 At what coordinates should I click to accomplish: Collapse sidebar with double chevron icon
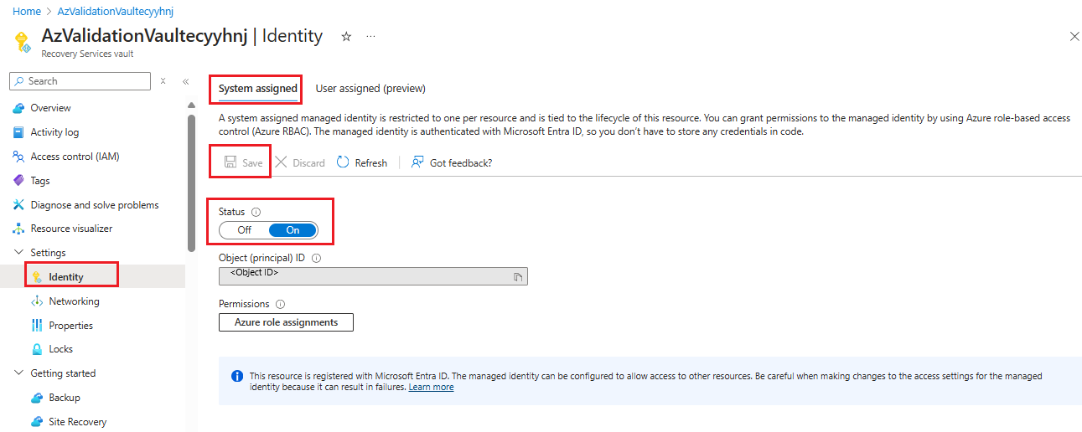[186, 81]
